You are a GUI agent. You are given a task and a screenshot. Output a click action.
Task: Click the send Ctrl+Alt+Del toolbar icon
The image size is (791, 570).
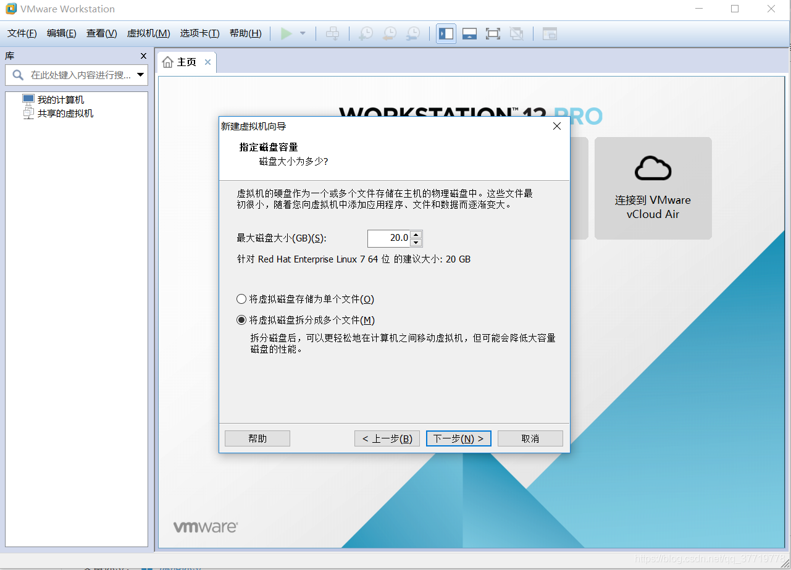tap(332, 33)
